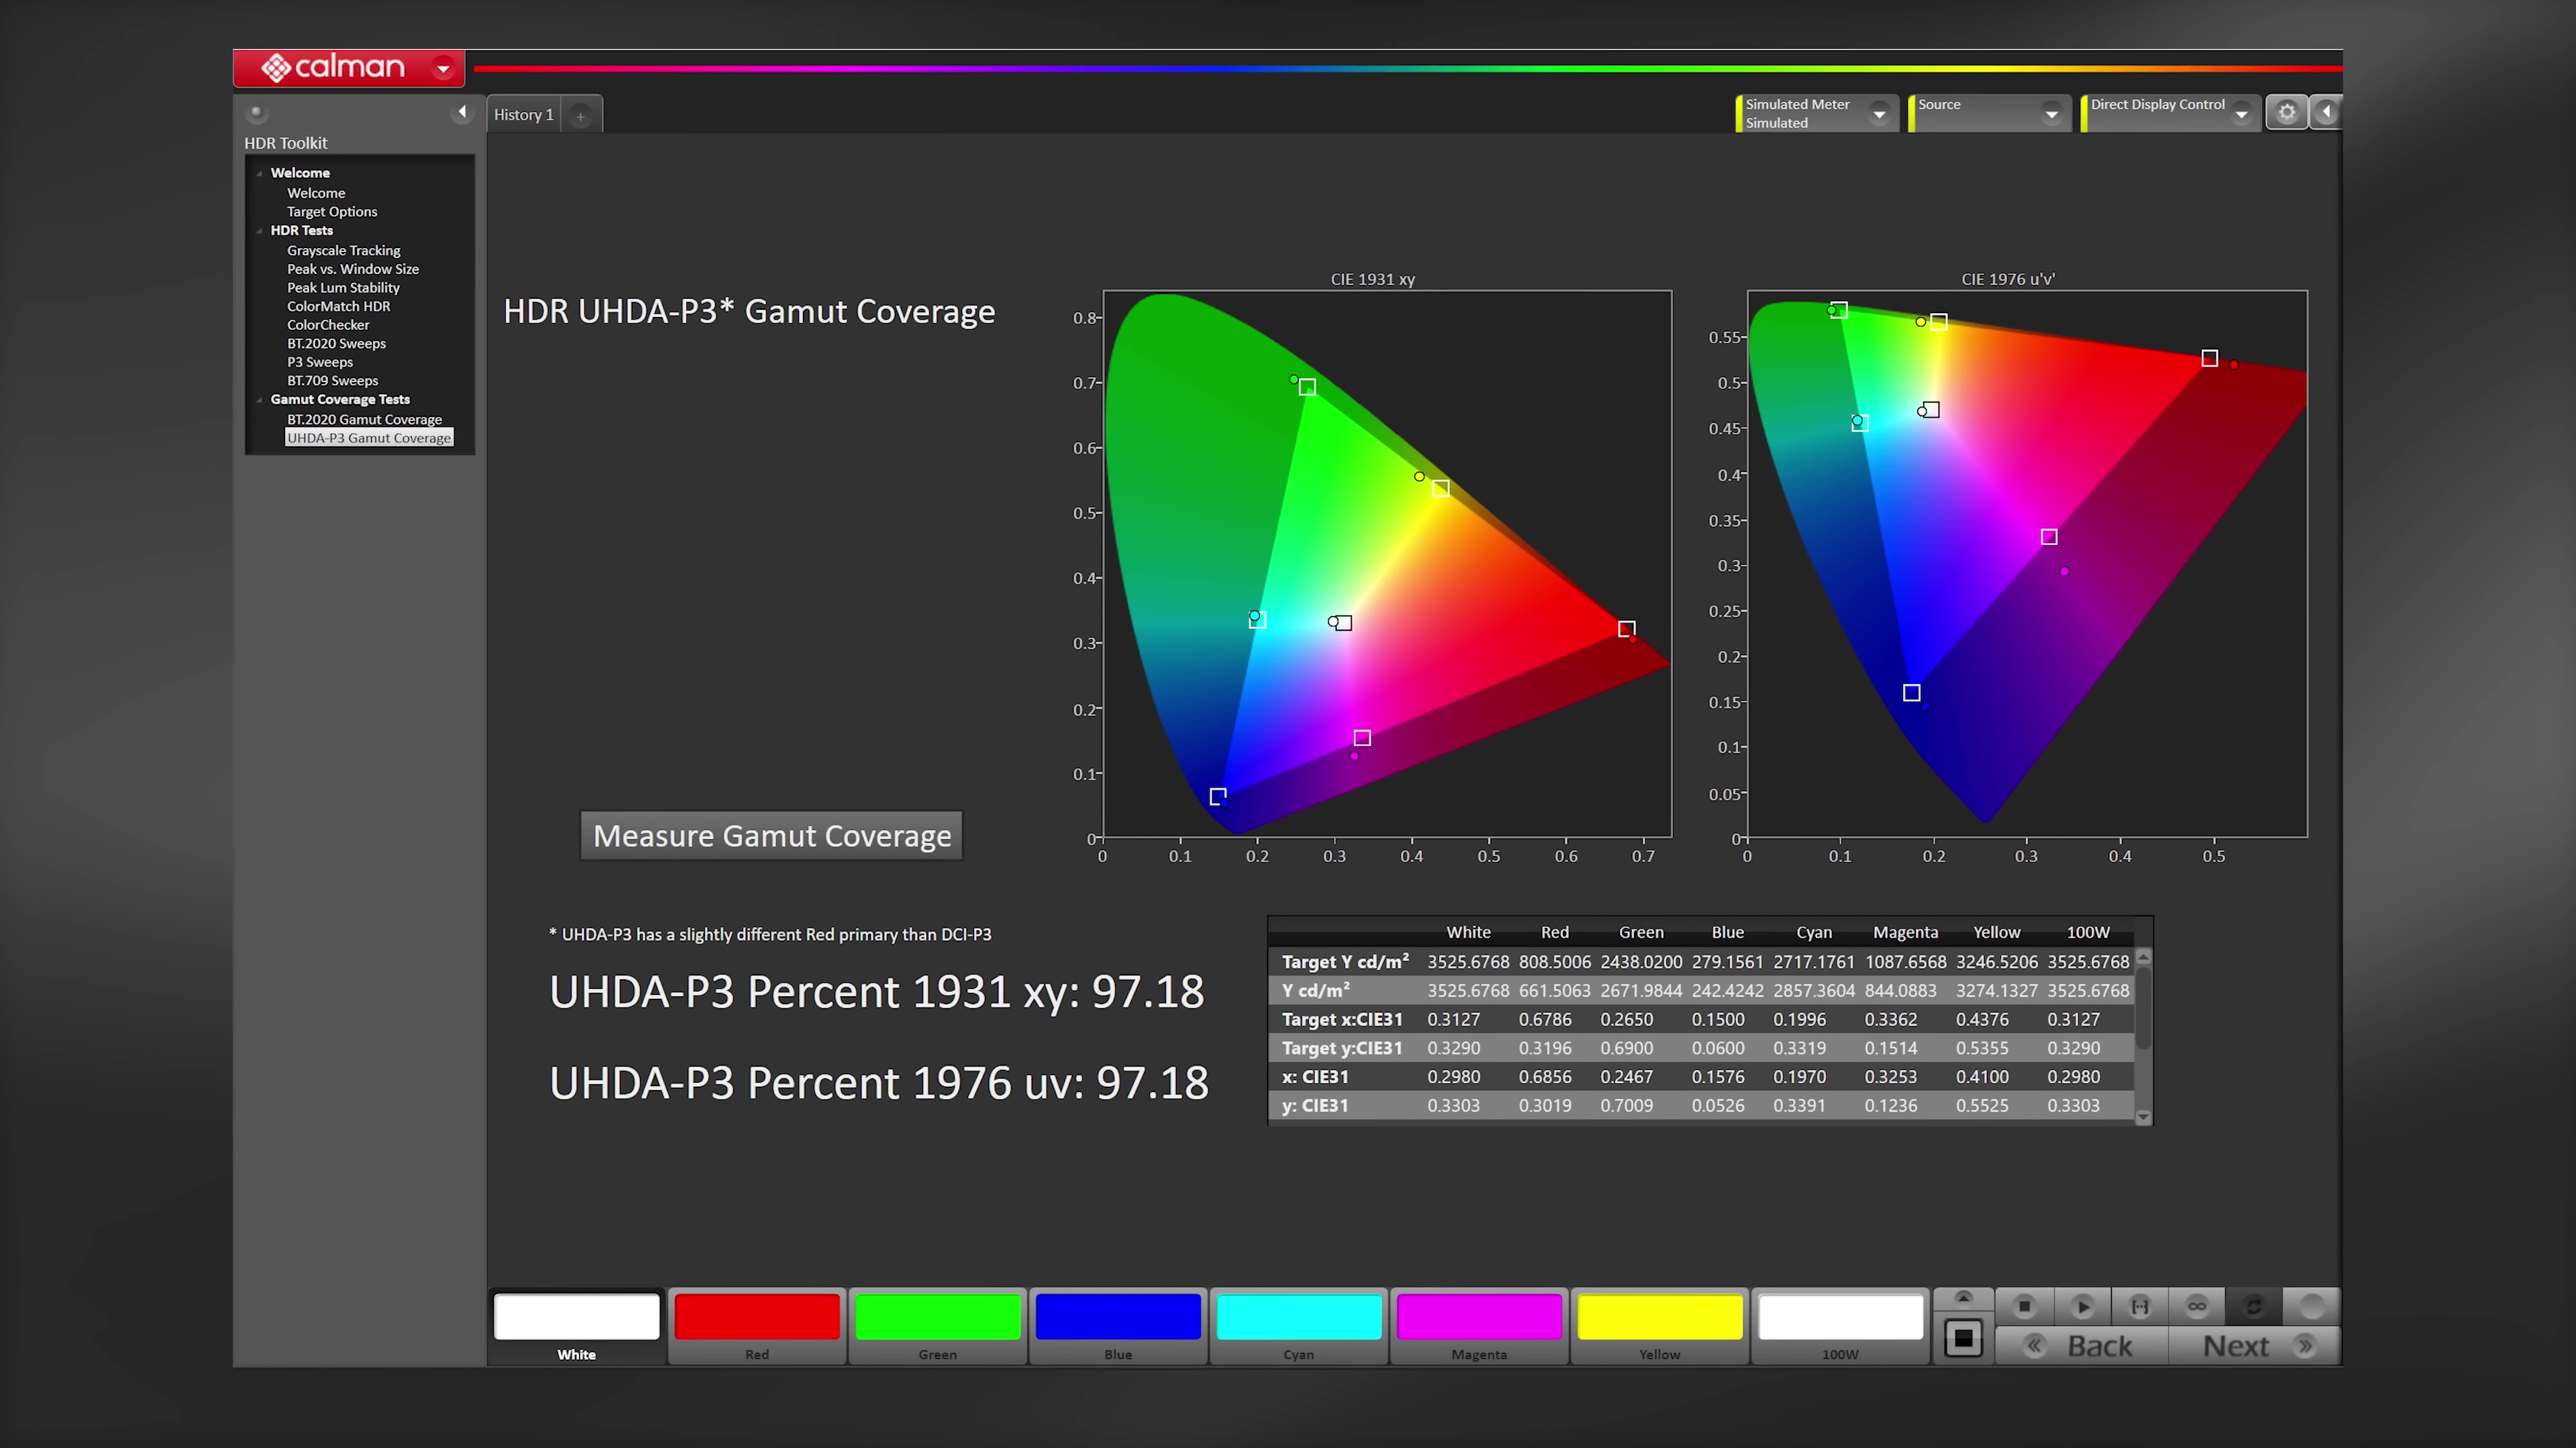Select the Cyan color patch
Viewport: 2576px width, 1448px height.
[1299, 1326]
